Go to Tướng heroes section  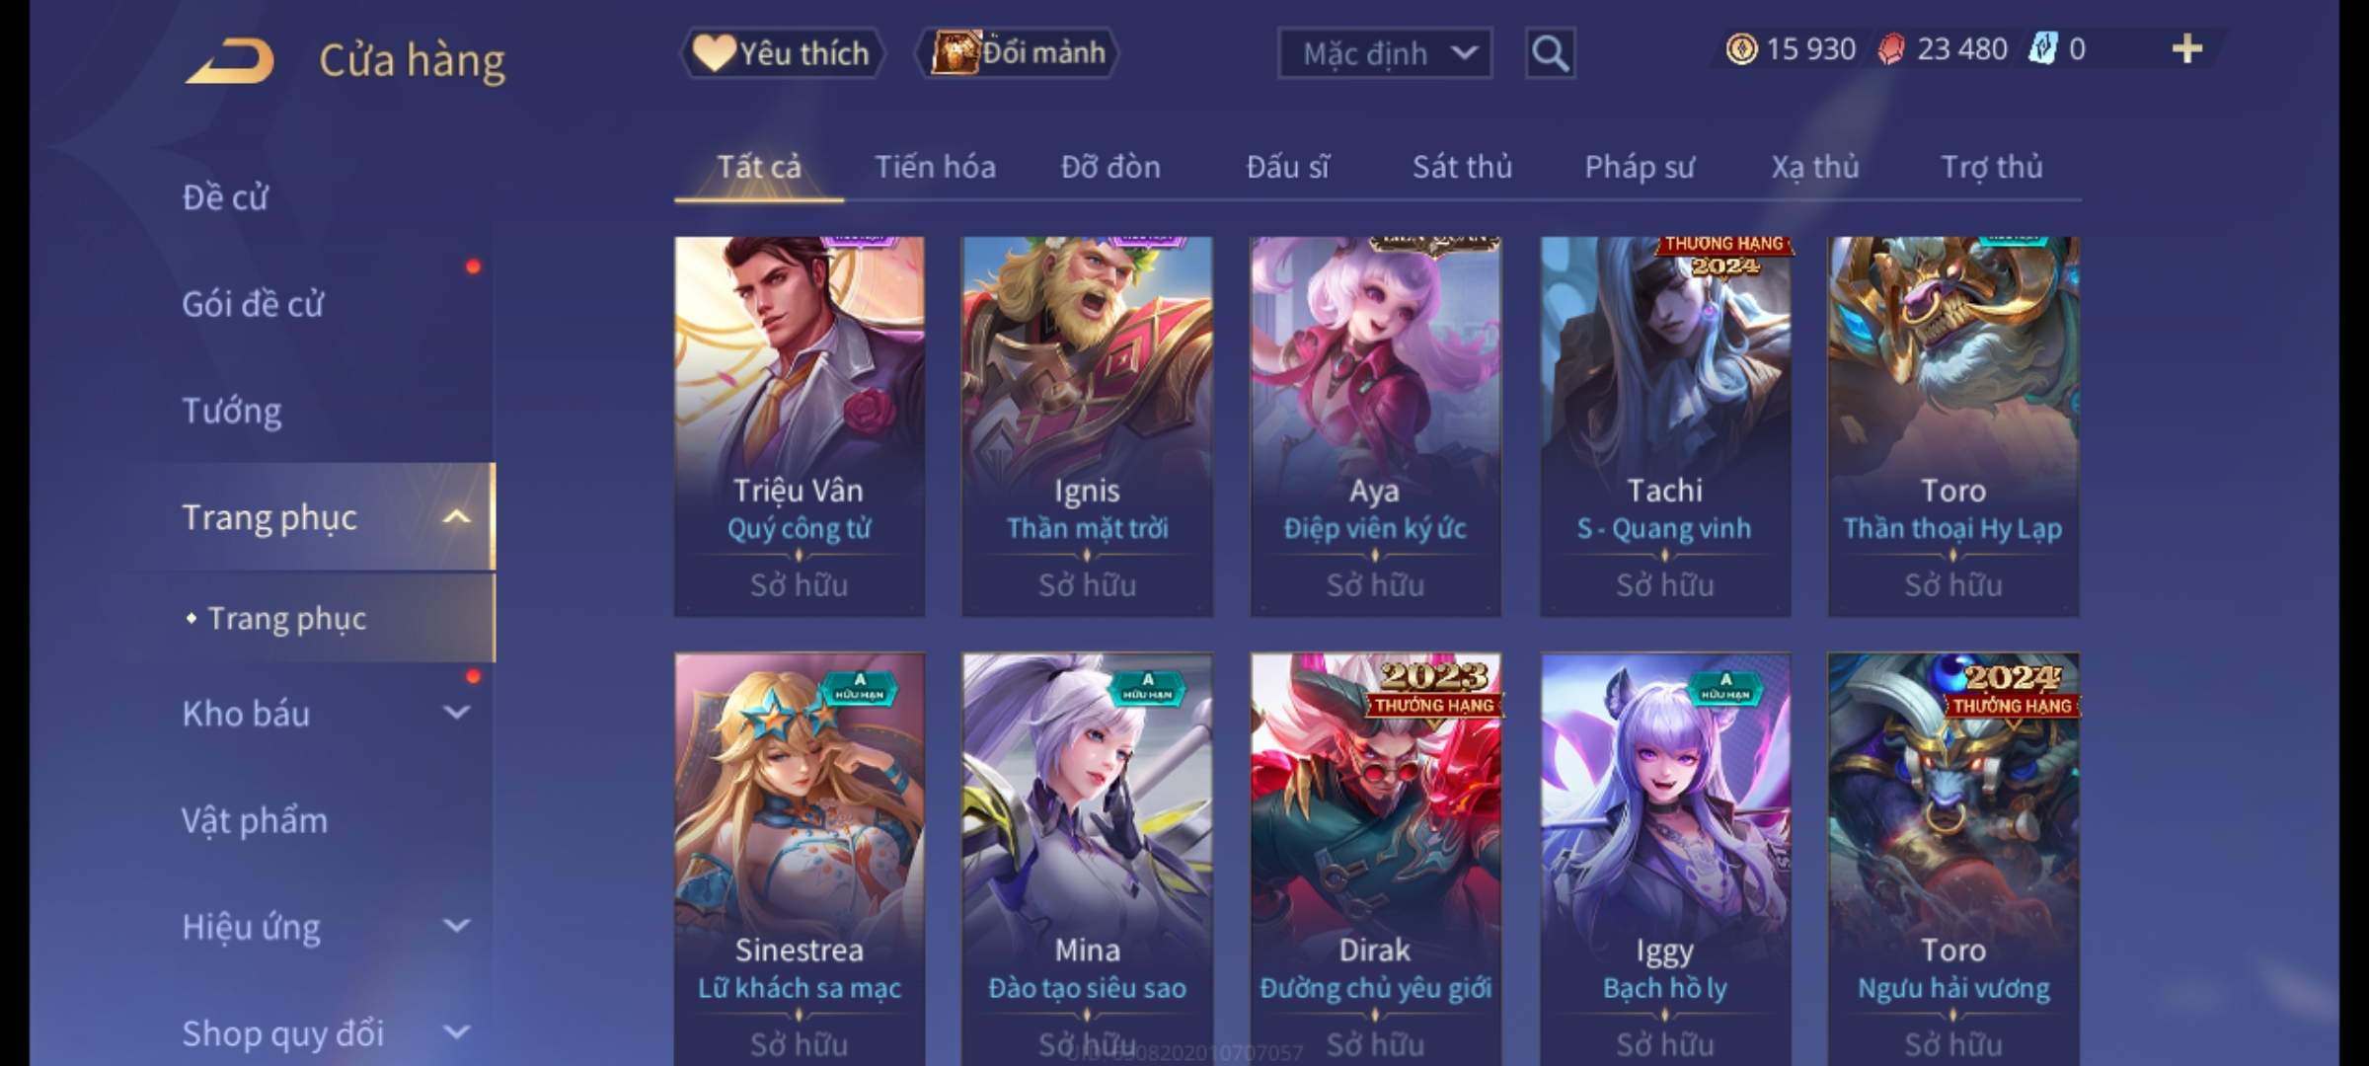pyautogui.click(x=232, y=411)
